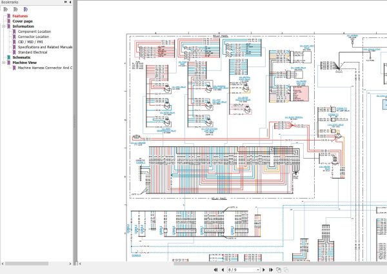
Task: Go to Connector Location bookmark
Action: point(34,37)
